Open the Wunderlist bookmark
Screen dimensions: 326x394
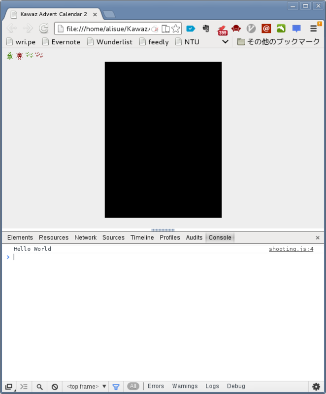pos(110,42)
